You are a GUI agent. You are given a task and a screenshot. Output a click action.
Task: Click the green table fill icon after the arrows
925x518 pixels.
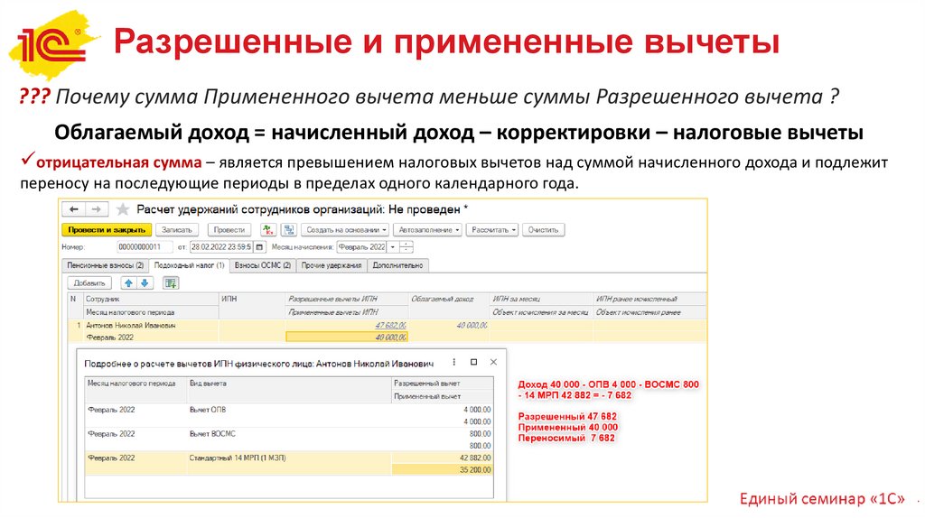click(x=171, y=282)
